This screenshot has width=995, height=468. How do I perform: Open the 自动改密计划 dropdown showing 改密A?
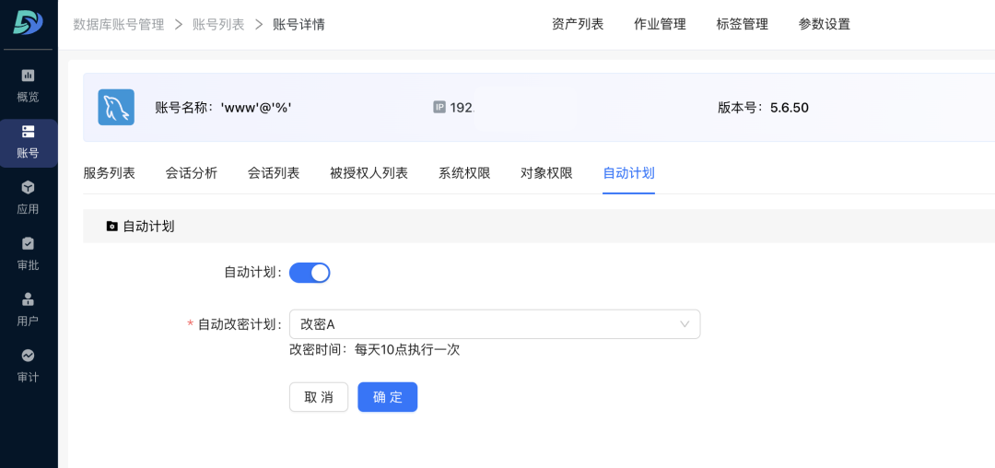(x=495, y=324)
